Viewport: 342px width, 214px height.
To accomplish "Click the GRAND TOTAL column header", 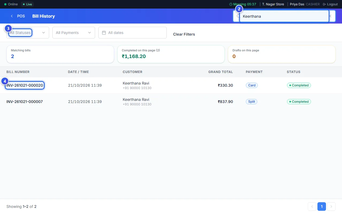I will 221,72.
